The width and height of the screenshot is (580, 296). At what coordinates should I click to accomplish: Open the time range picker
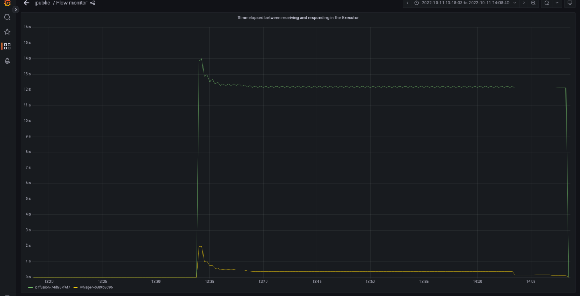point(465,3)
